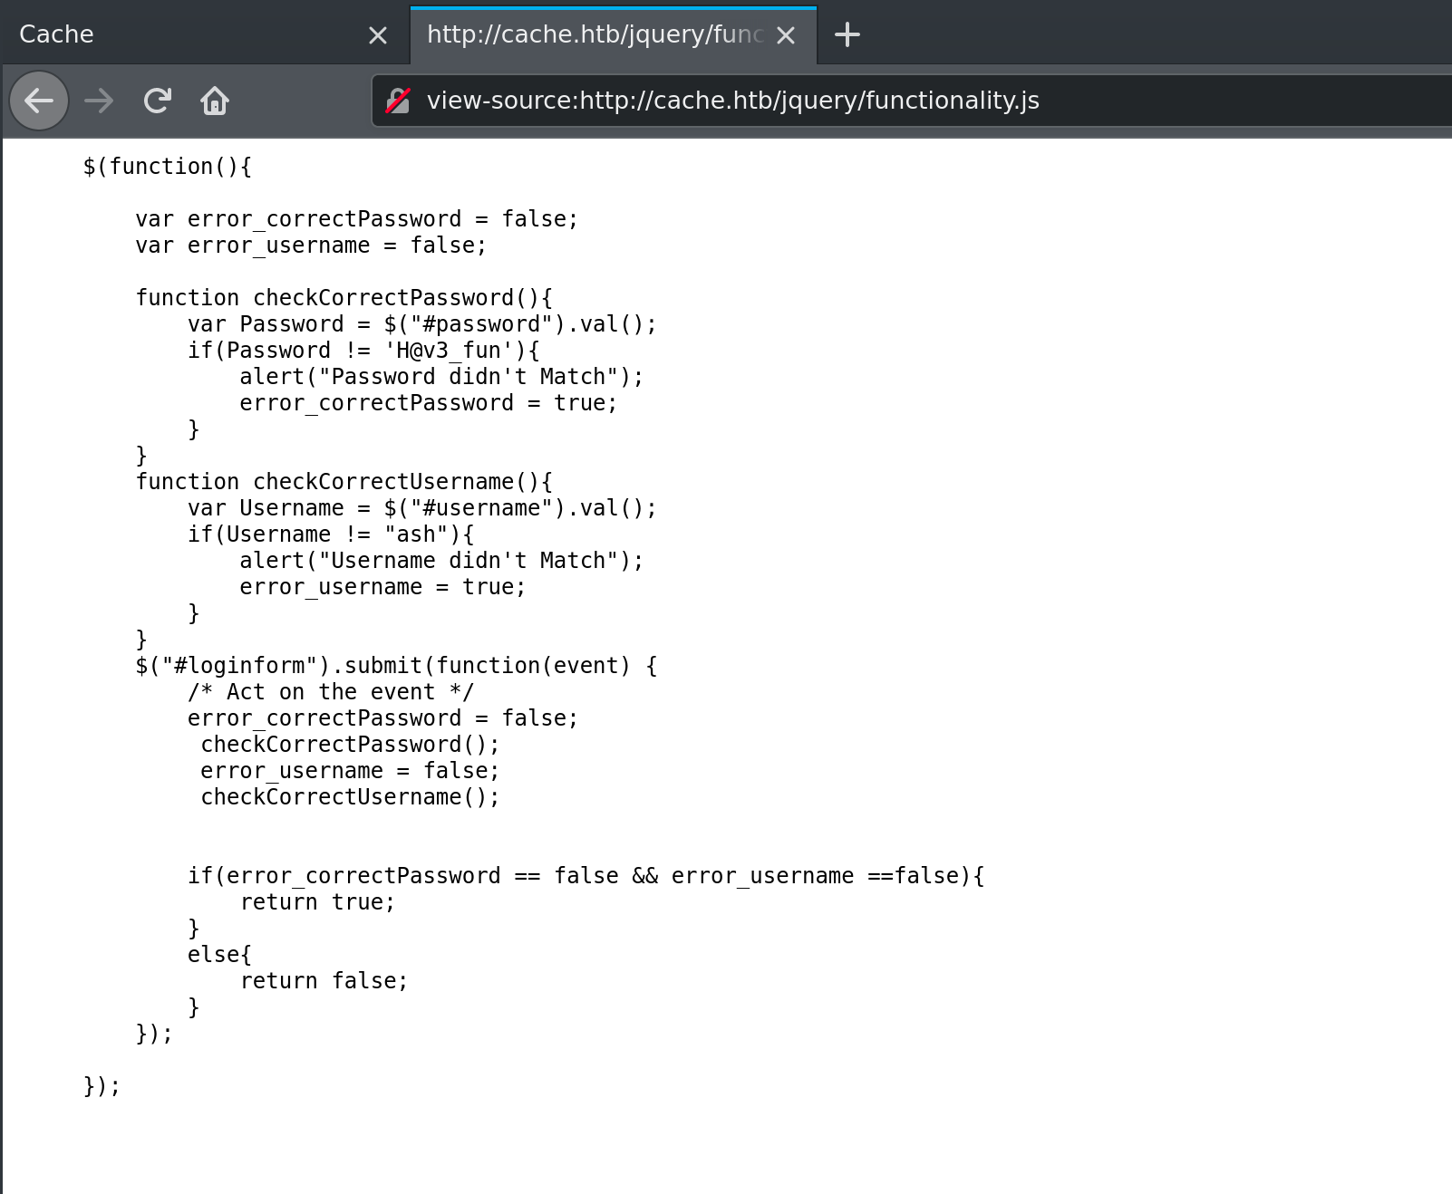Click the checkCorrectUsername function declaration
The width and height of the screenshot is (1452, 1194).
[344, 482]
